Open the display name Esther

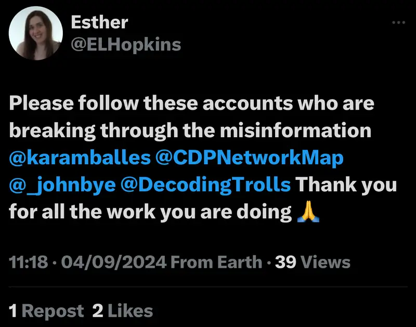(99, 23)
